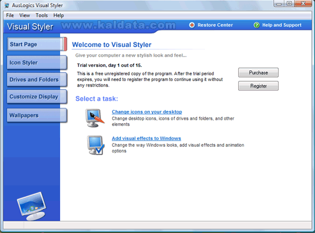The height and width of the screenshot is (233, 315).
Task: Click the 'Select a task:' heading
Action: pos(97,99)
